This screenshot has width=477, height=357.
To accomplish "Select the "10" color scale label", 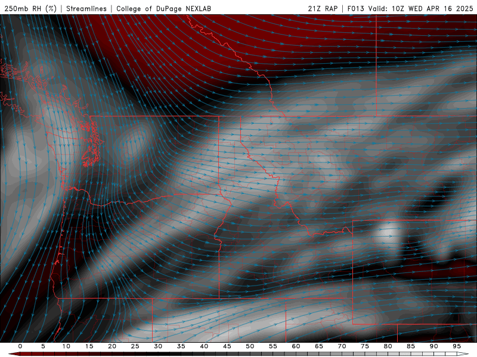I will click(66, 346).
